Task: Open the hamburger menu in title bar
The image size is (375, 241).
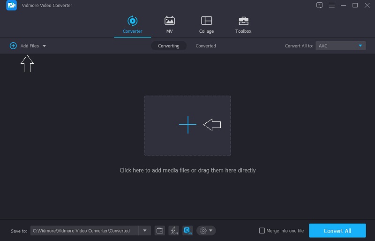Action: coord(331,5)
